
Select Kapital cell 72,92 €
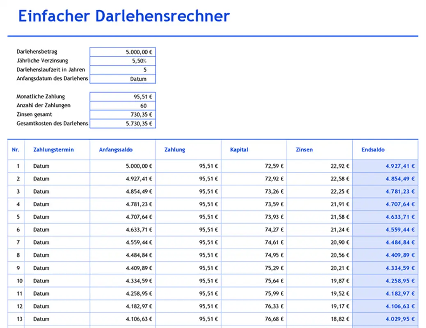254,179
